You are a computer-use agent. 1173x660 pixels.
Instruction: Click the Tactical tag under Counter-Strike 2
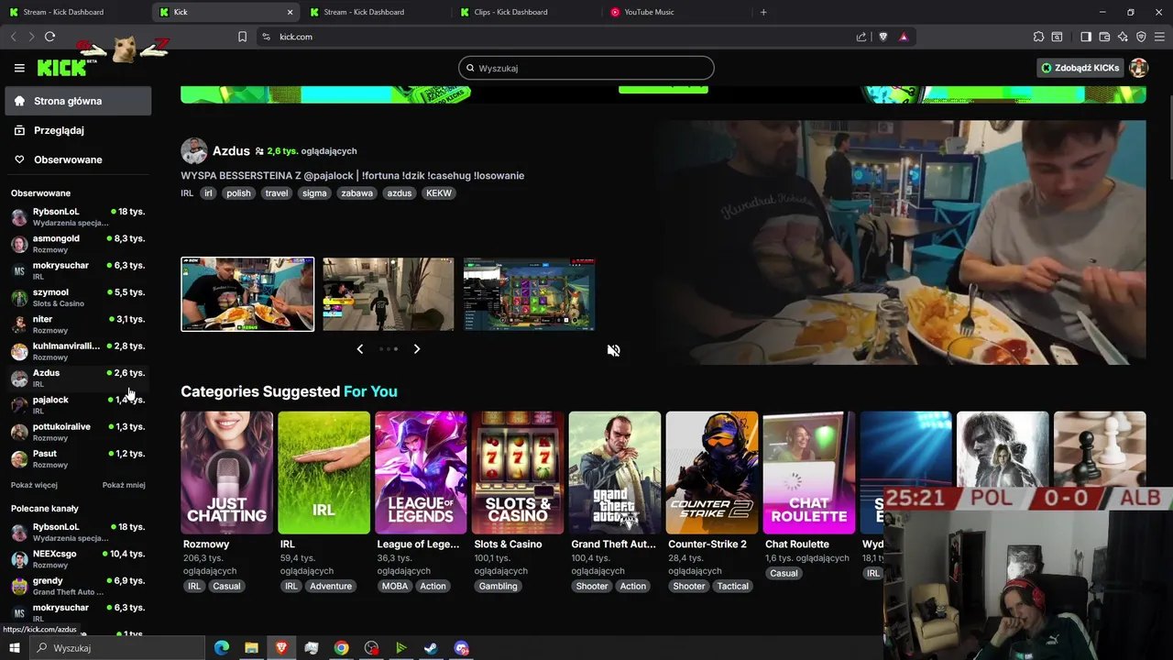click(733, 587)
